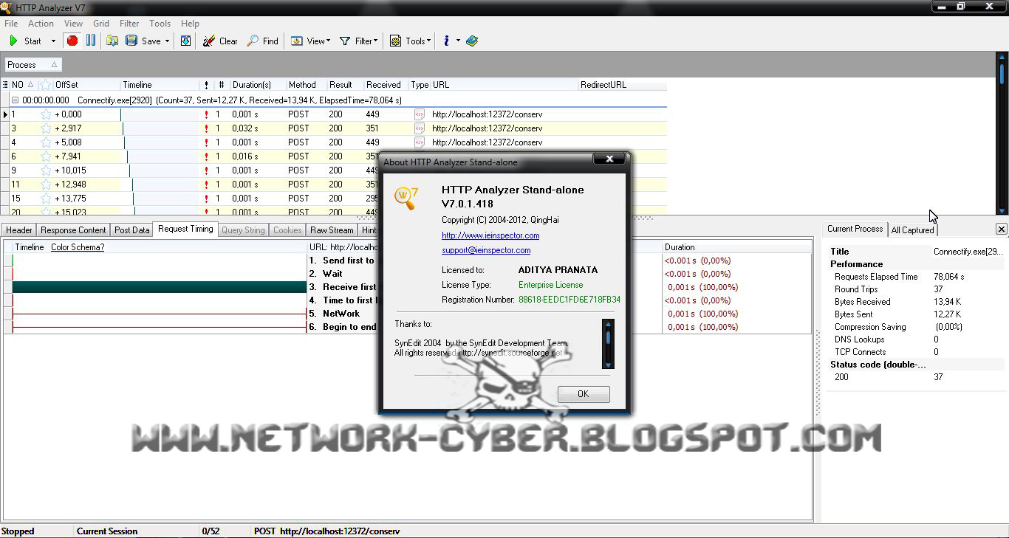Sort by the NO column header
The width and height of the screenshot is (1009, 538).
(x=23, y=85)
